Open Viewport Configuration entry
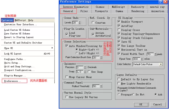The image size is (169, 109). (19, 70)
